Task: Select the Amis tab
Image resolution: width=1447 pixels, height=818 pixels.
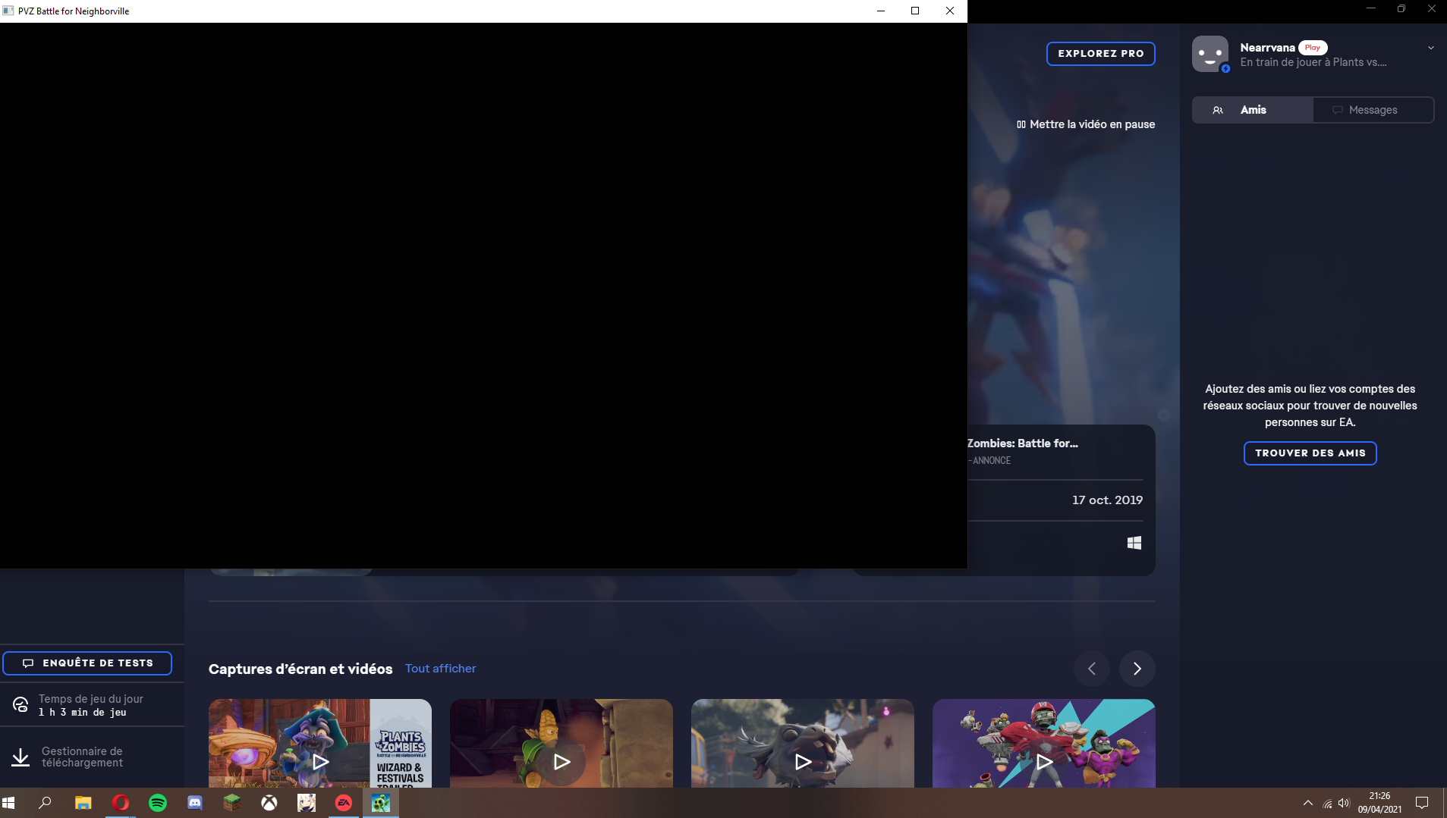Action: coord(1253,110)
